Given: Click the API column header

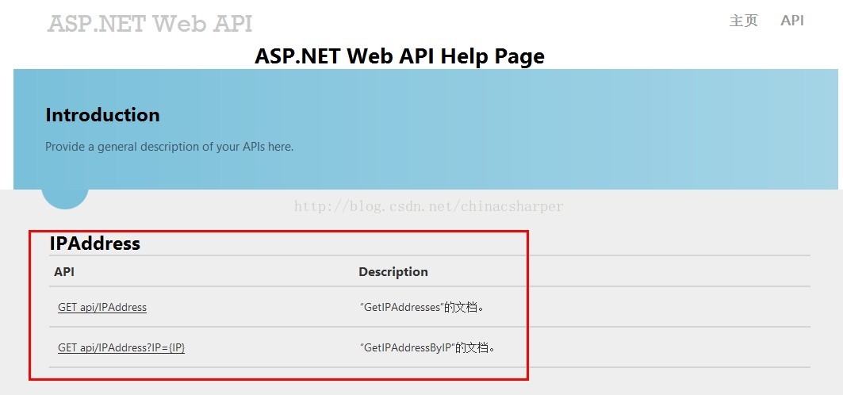Looking at the screenshot, I should 64,272.
